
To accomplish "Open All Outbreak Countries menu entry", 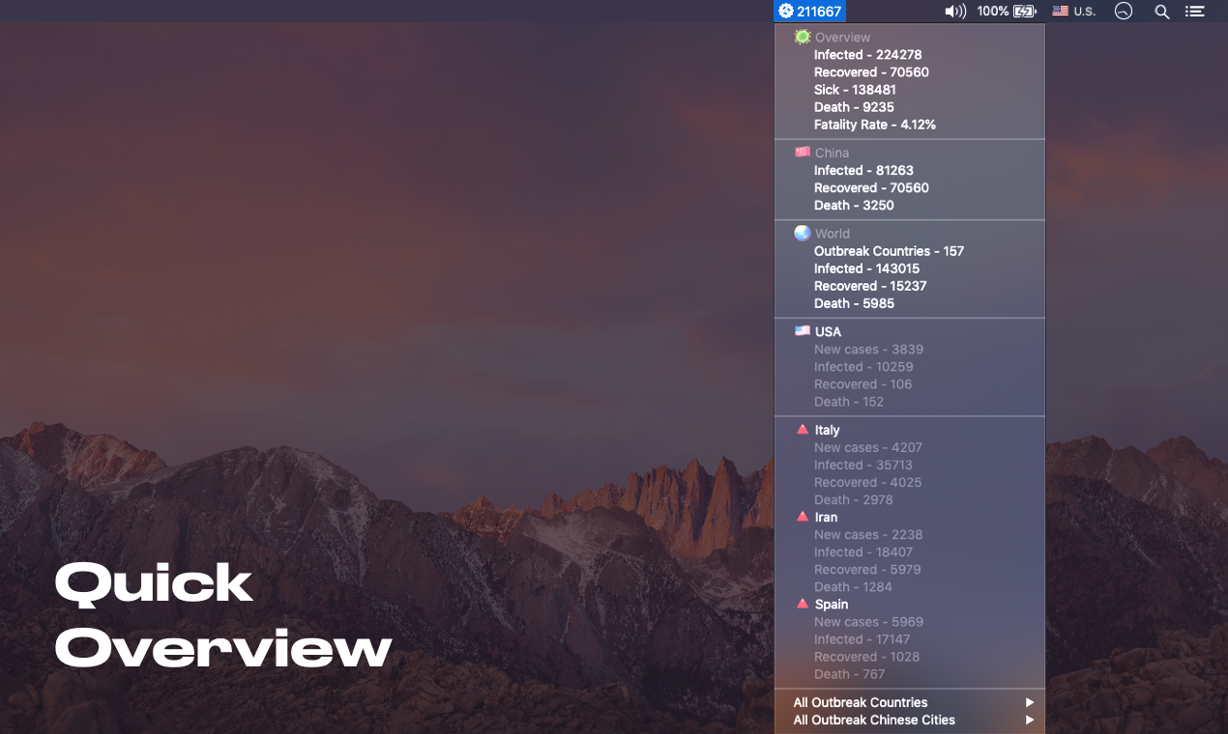I will tap(910, 702).
